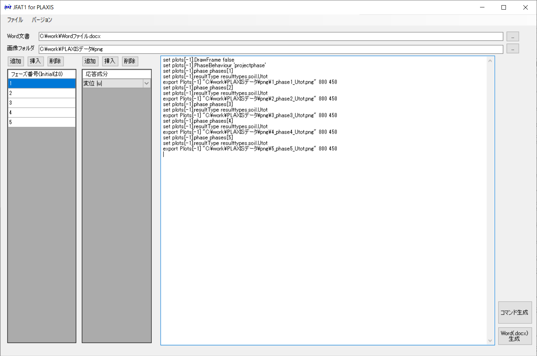Select phase row 5 in the list
Viewport: 537px width, 356px height.
pyautogui.click(x=42, y=122)
